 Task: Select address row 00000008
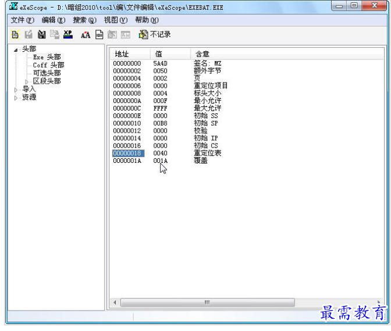pyautogui.click(x=127, y=94)
